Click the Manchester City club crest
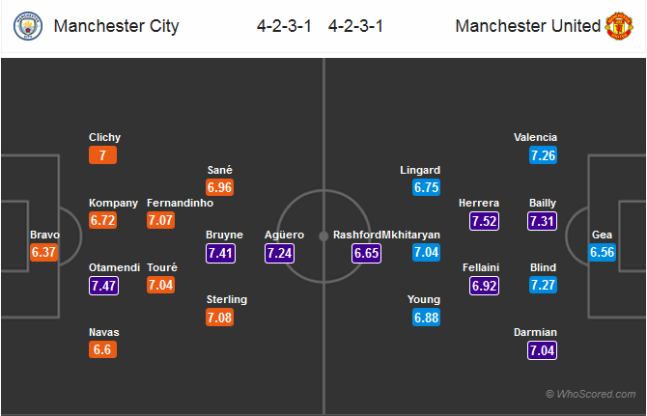This screenshot has width=647, height=416. point(30,26)
